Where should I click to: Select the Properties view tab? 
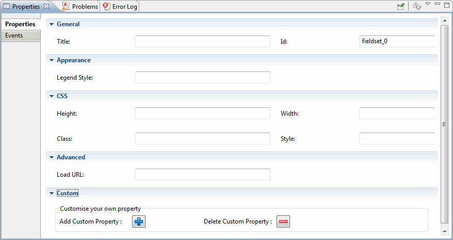point(26,6)
